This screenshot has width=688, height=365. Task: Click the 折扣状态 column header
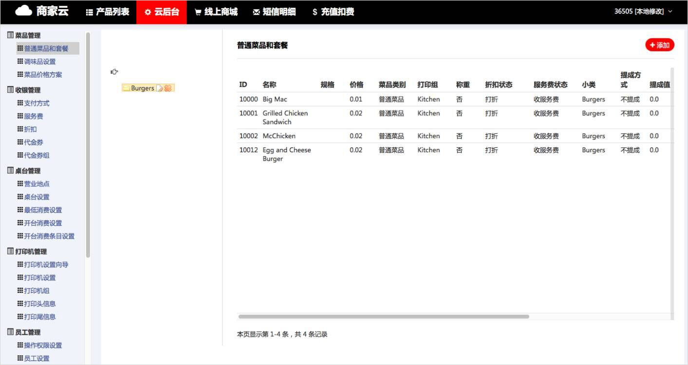point(499,85)
